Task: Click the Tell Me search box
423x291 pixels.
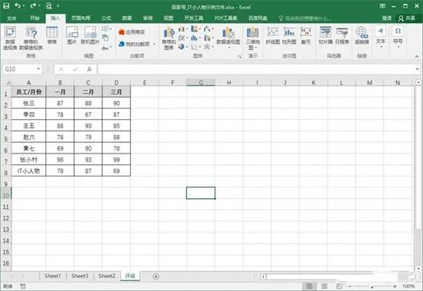Action: [x=305, y=18]
